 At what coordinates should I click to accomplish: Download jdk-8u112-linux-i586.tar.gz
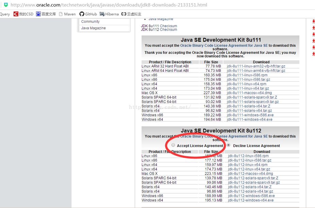tap(249, 160)
